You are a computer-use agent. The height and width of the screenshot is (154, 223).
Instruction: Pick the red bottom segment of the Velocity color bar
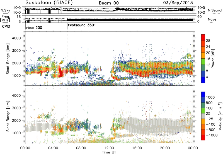point(203,138)
